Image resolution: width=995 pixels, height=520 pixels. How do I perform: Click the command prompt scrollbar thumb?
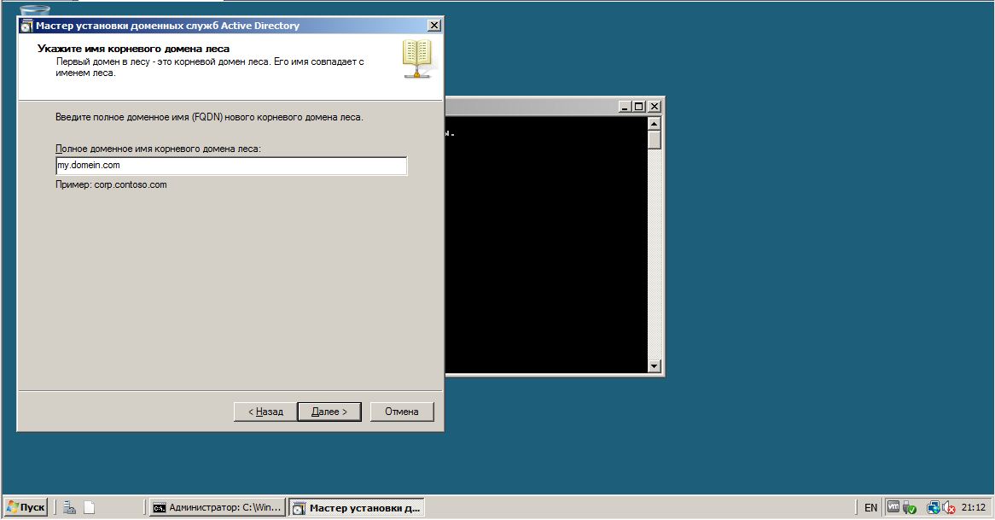click(655, 140)
